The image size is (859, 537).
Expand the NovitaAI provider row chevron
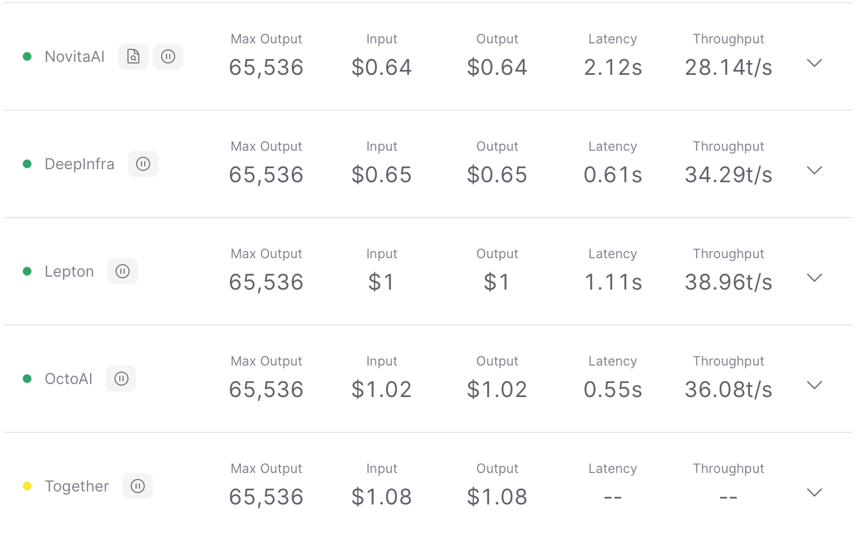click(x=815, y=63)
